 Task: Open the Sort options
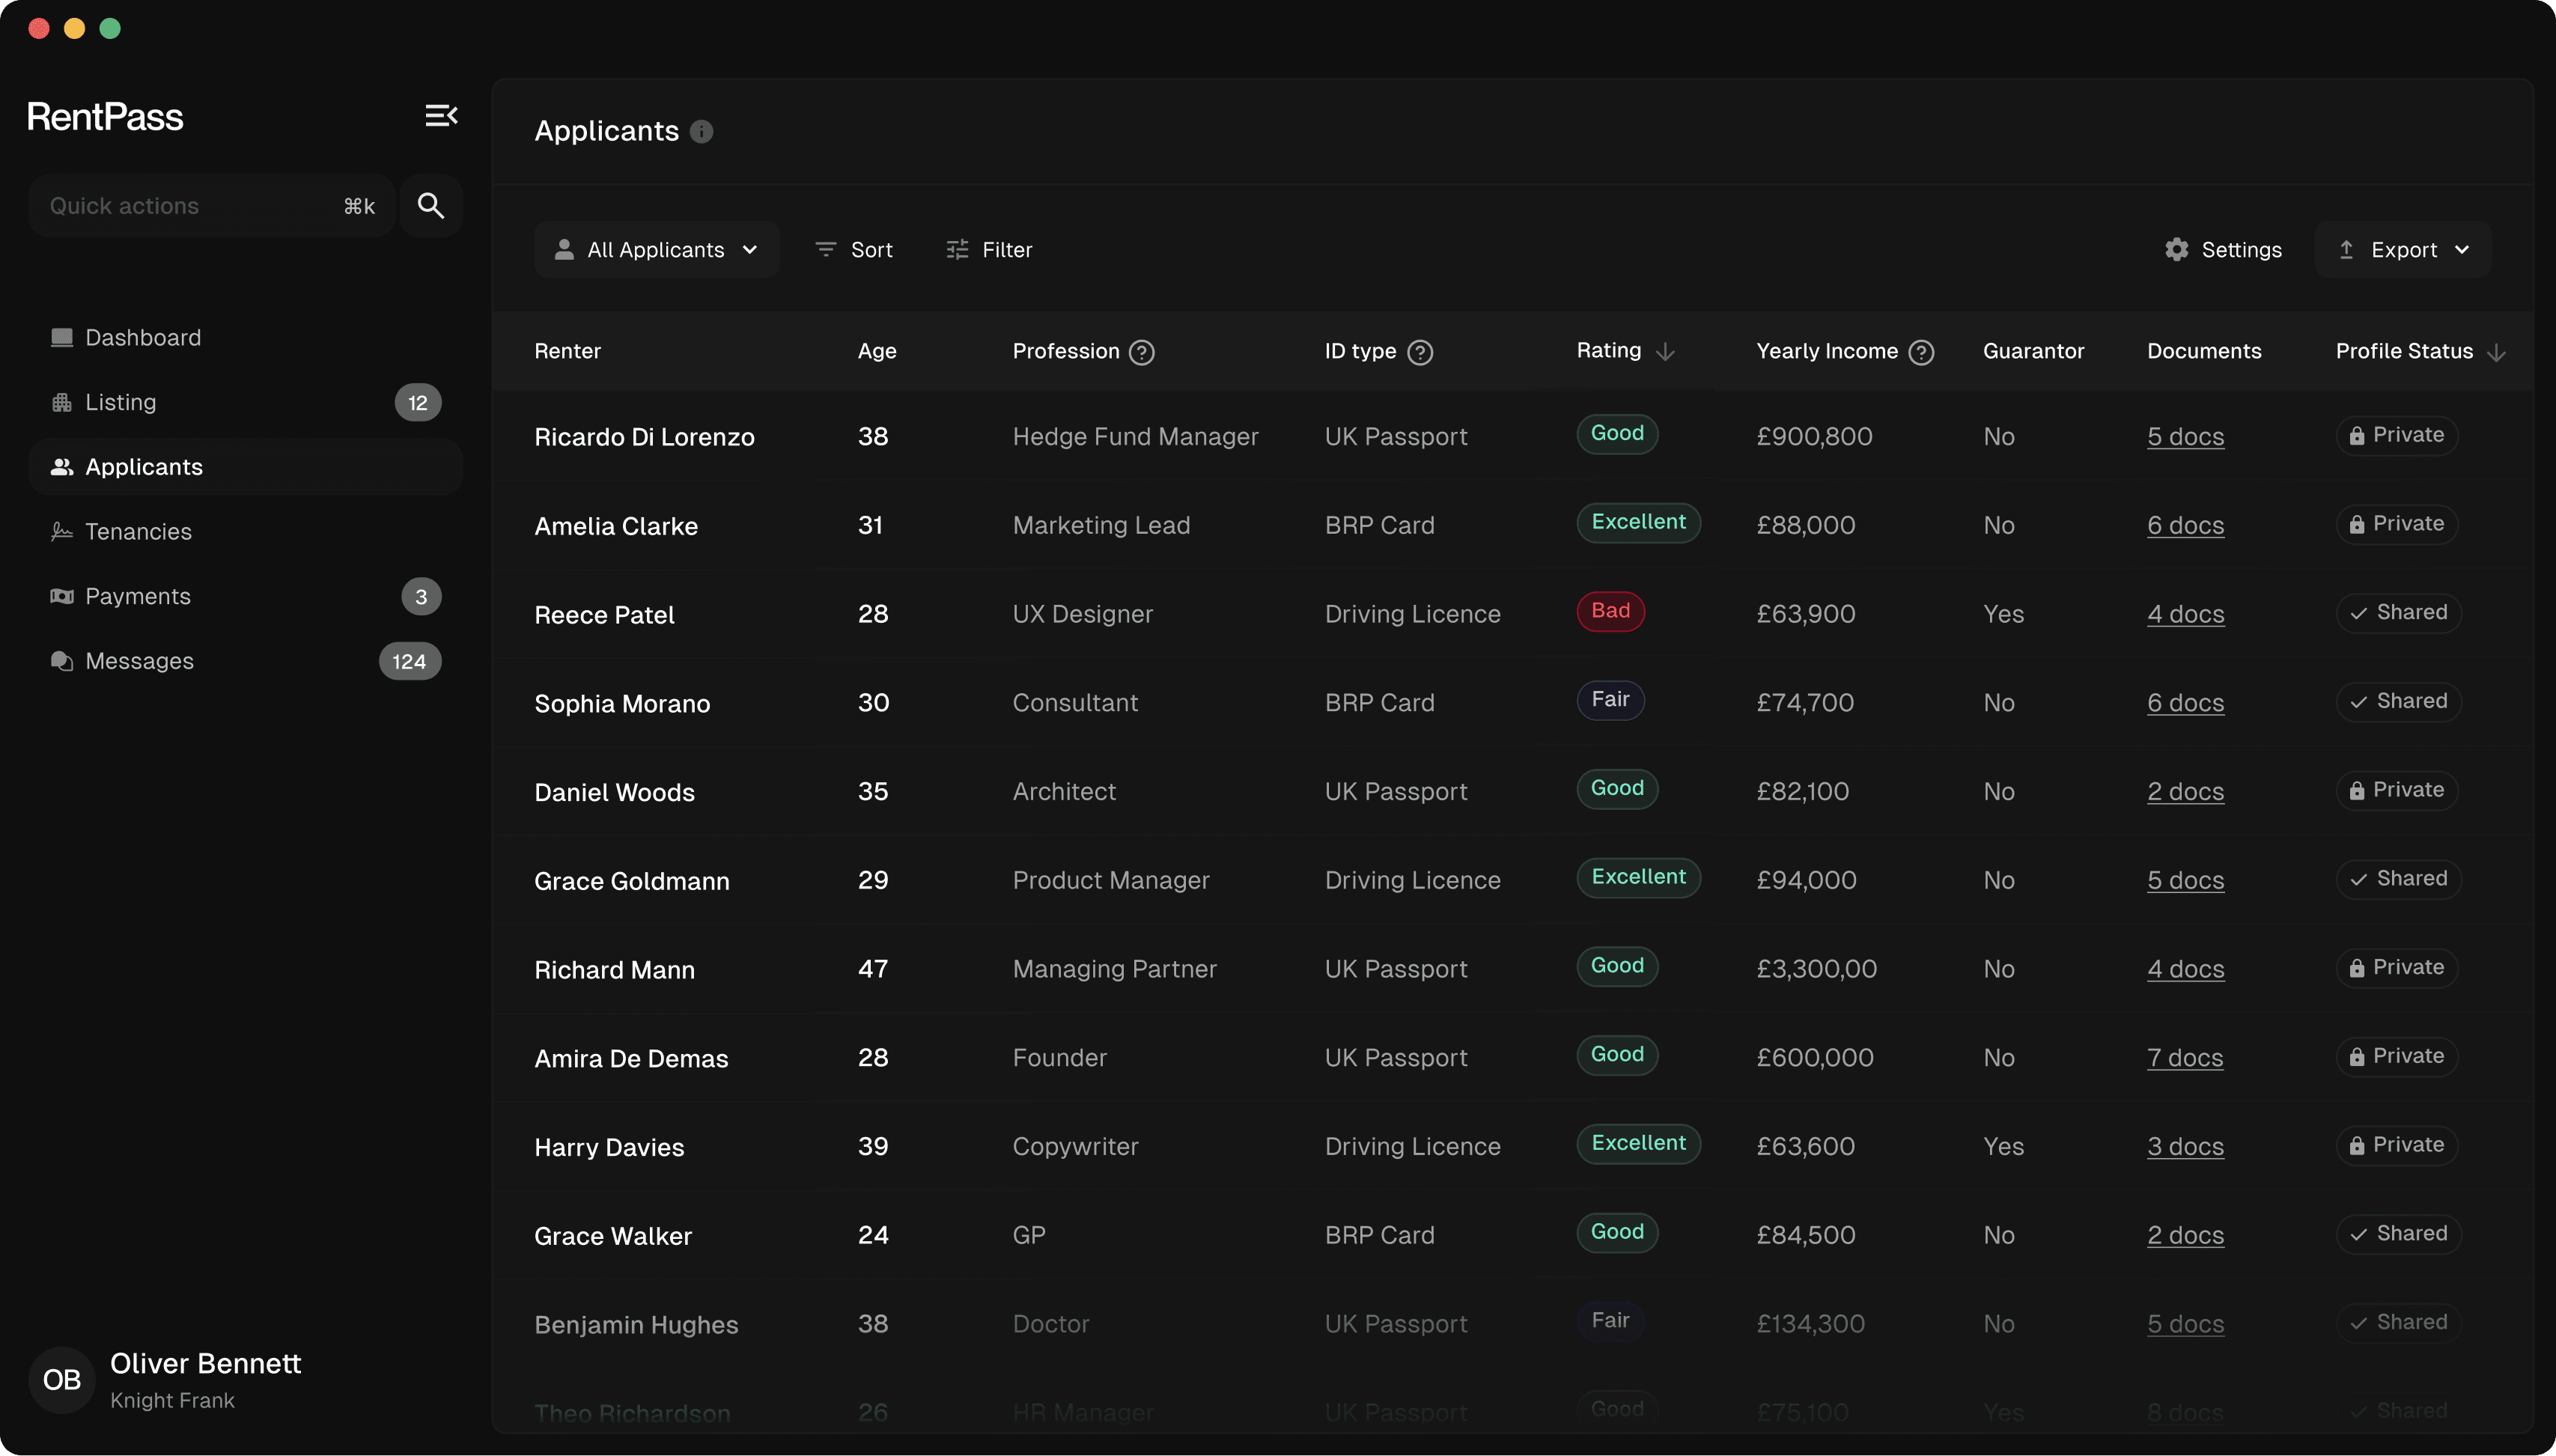(x=854, y=250)
